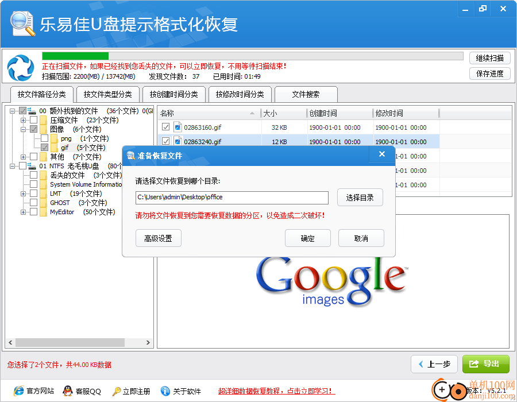Click the blue circular scanning status icon
This screenshot has height=402, width=517.
21,68
